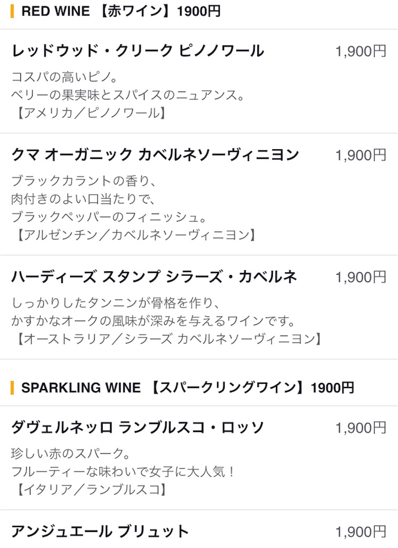Select the コスパの高いピノ description text

coord(65,77)
